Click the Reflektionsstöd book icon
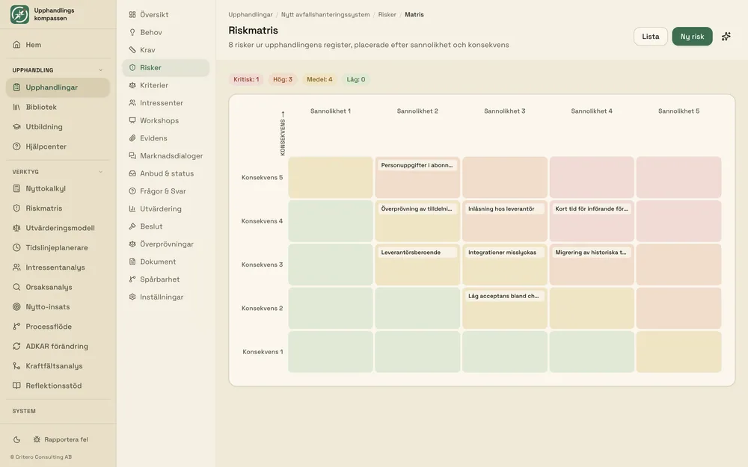 [16, 386]
